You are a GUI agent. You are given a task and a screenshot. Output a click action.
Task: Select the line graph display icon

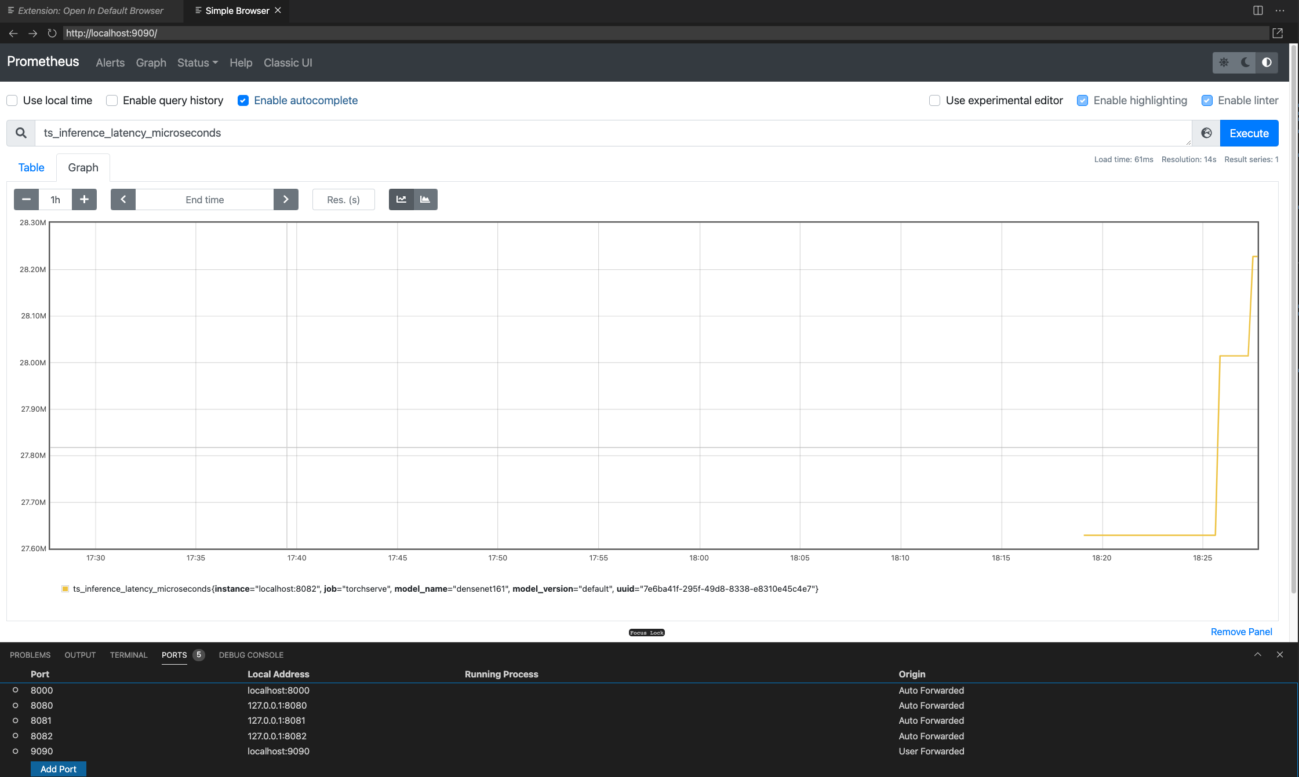pyautogui.click(x=401, y=199)
